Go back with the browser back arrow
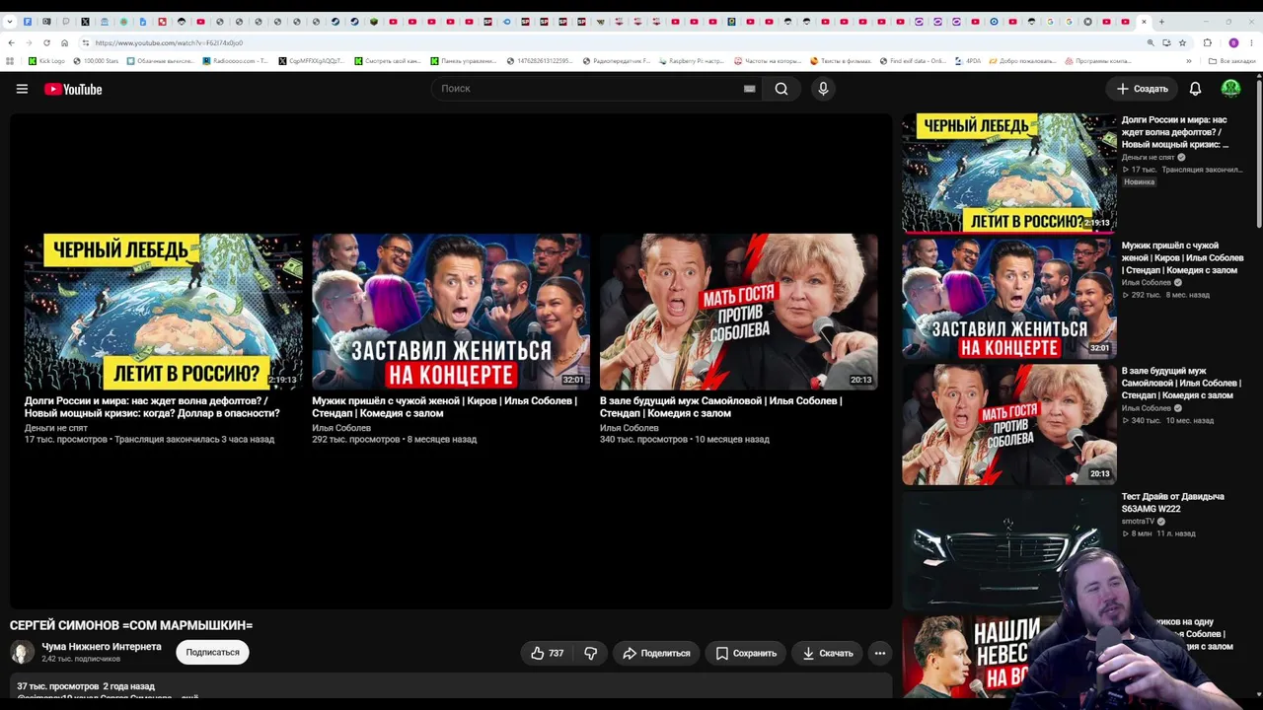1263x710 pixels. tap(11, 42)
